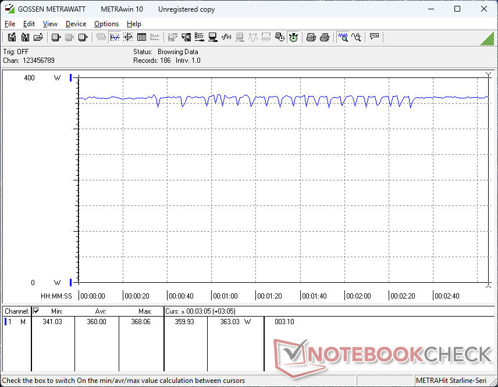Screen dimensions: 498x387
Task: Open the View menu
Action: [50, 24]
